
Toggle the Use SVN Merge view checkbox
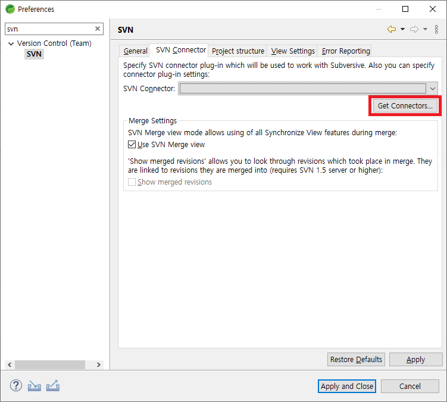click(x=132, y=145)
